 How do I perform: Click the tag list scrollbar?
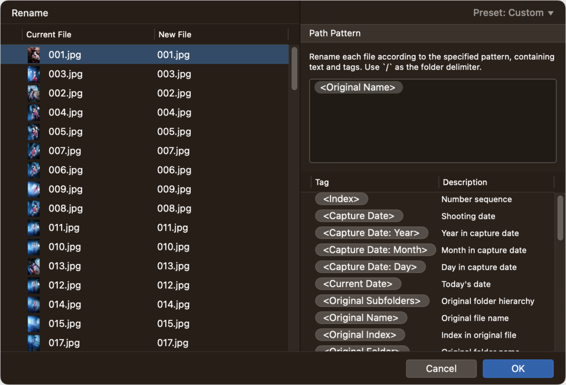[x=560, y=218]
